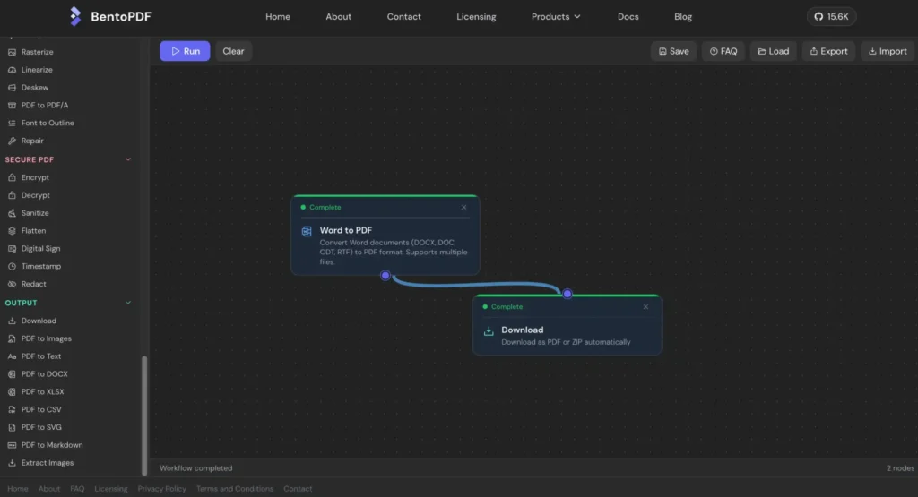Open the Docs nav item
The height and width of the screenshot is (497, 918).
pyautogui.click(x=628, y=17)
